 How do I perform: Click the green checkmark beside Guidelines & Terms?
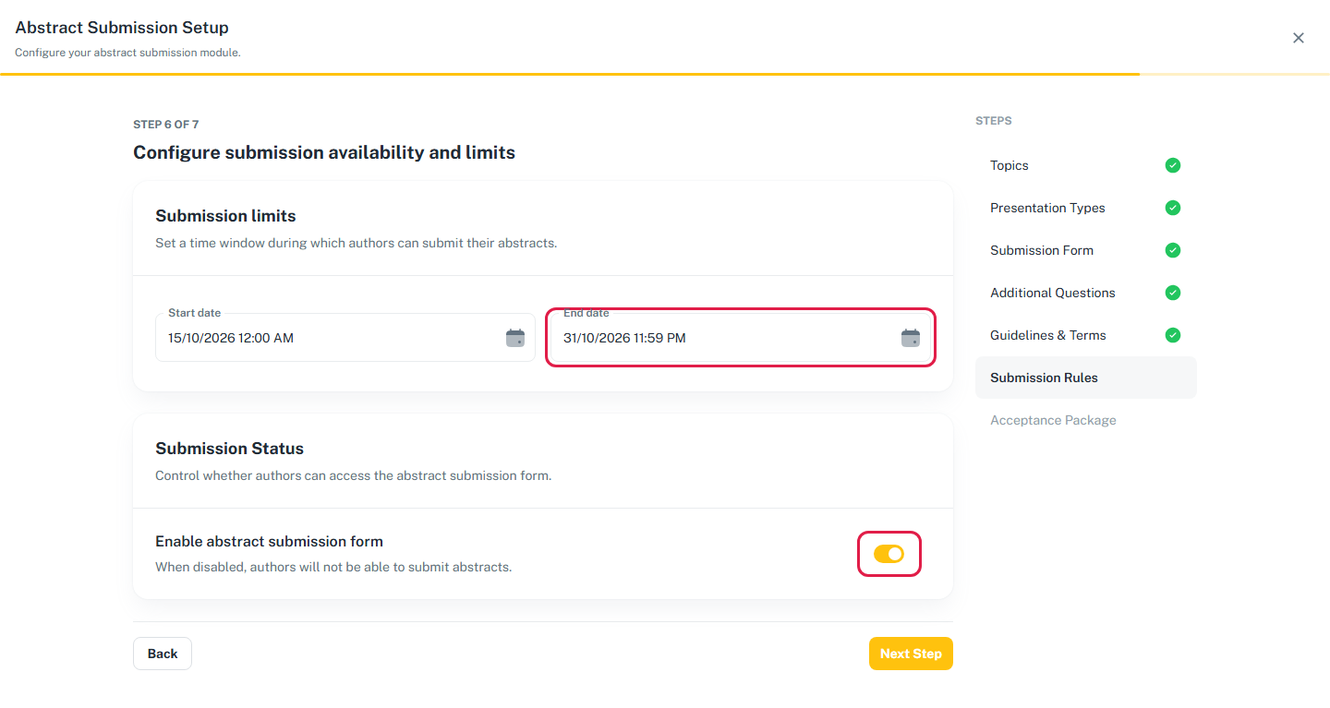click(x=1173, y=335)
